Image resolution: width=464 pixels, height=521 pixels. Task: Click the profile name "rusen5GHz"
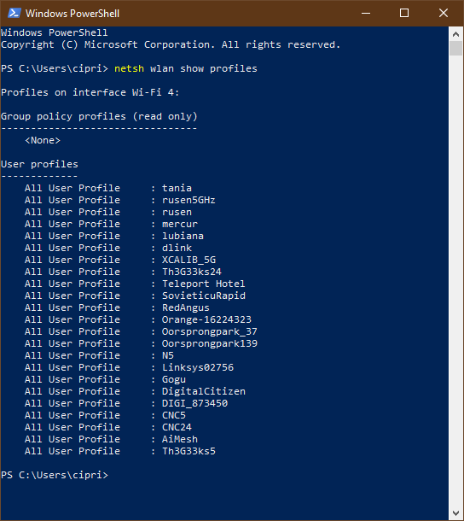pos(188,200)
